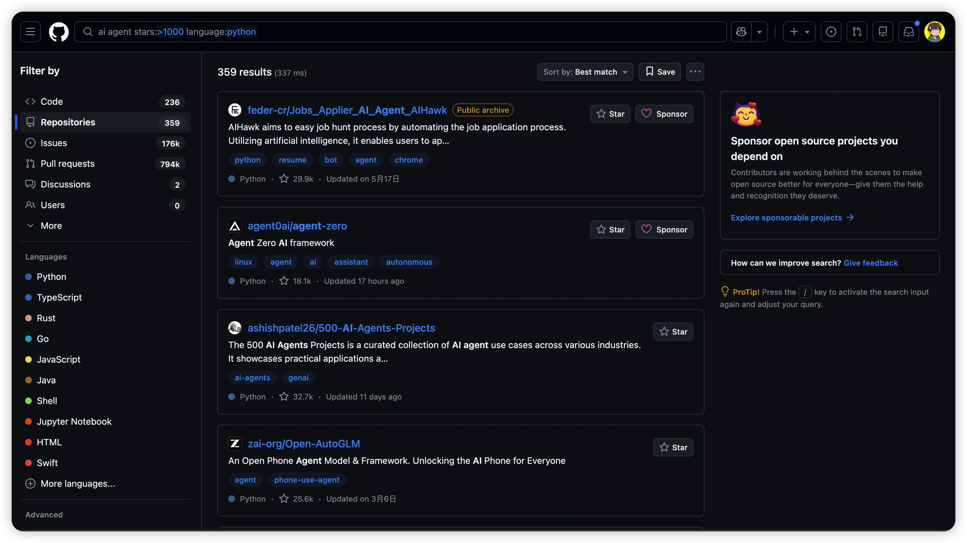Click the ashishpatel26 user avatar
Image resolution: width=967 pixels, height=543 pixels.
pyautogui.click(x=234, y=328)
